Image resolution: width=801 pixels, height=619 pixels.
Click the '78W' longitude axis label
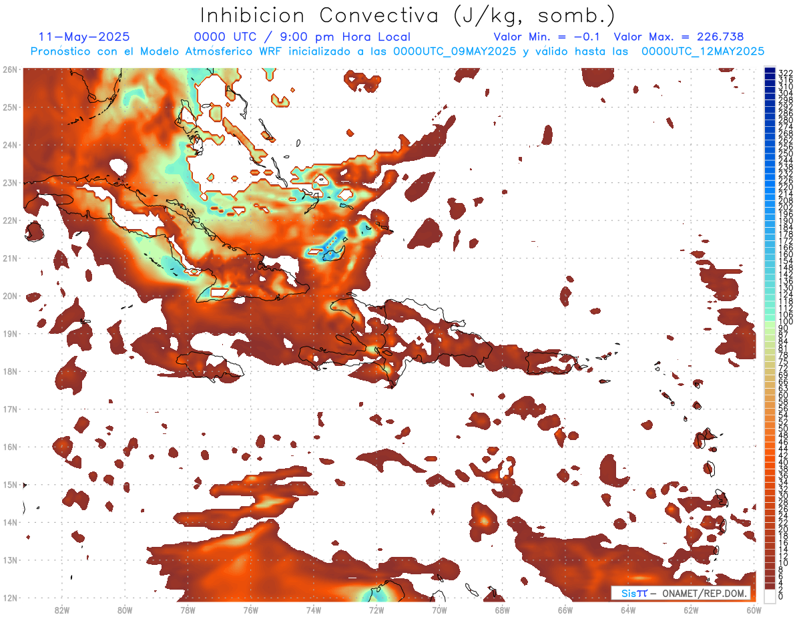coord(188,610)
